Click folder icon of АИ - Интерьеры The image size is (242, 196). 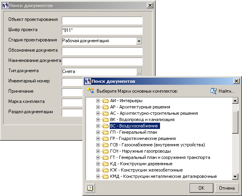pos(105,101)
